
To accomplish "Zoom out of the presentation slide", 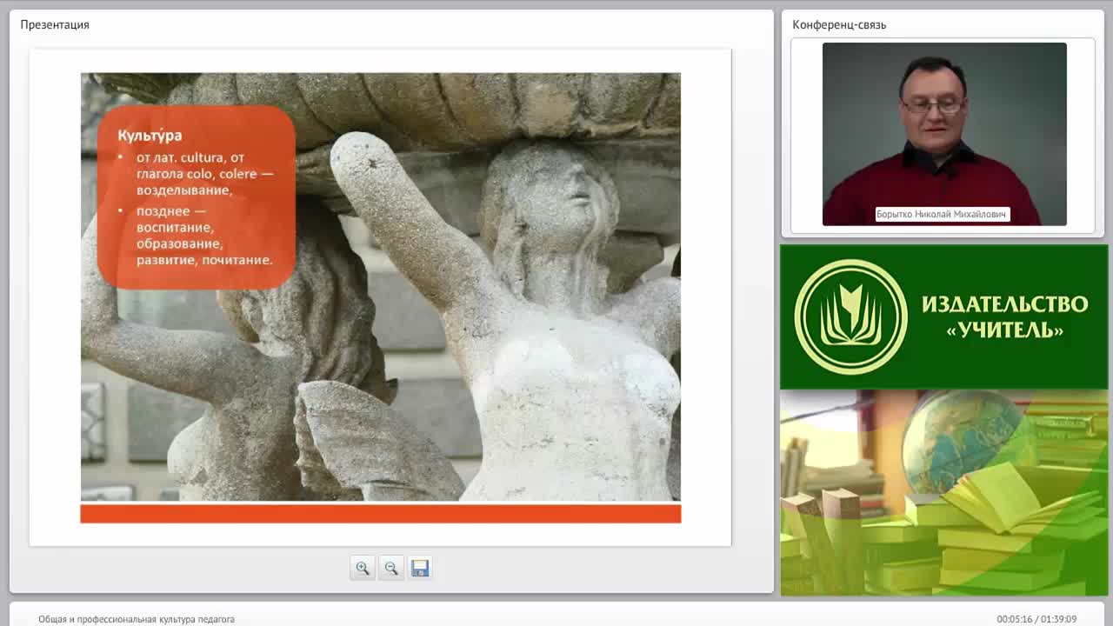I will [391, 568].
